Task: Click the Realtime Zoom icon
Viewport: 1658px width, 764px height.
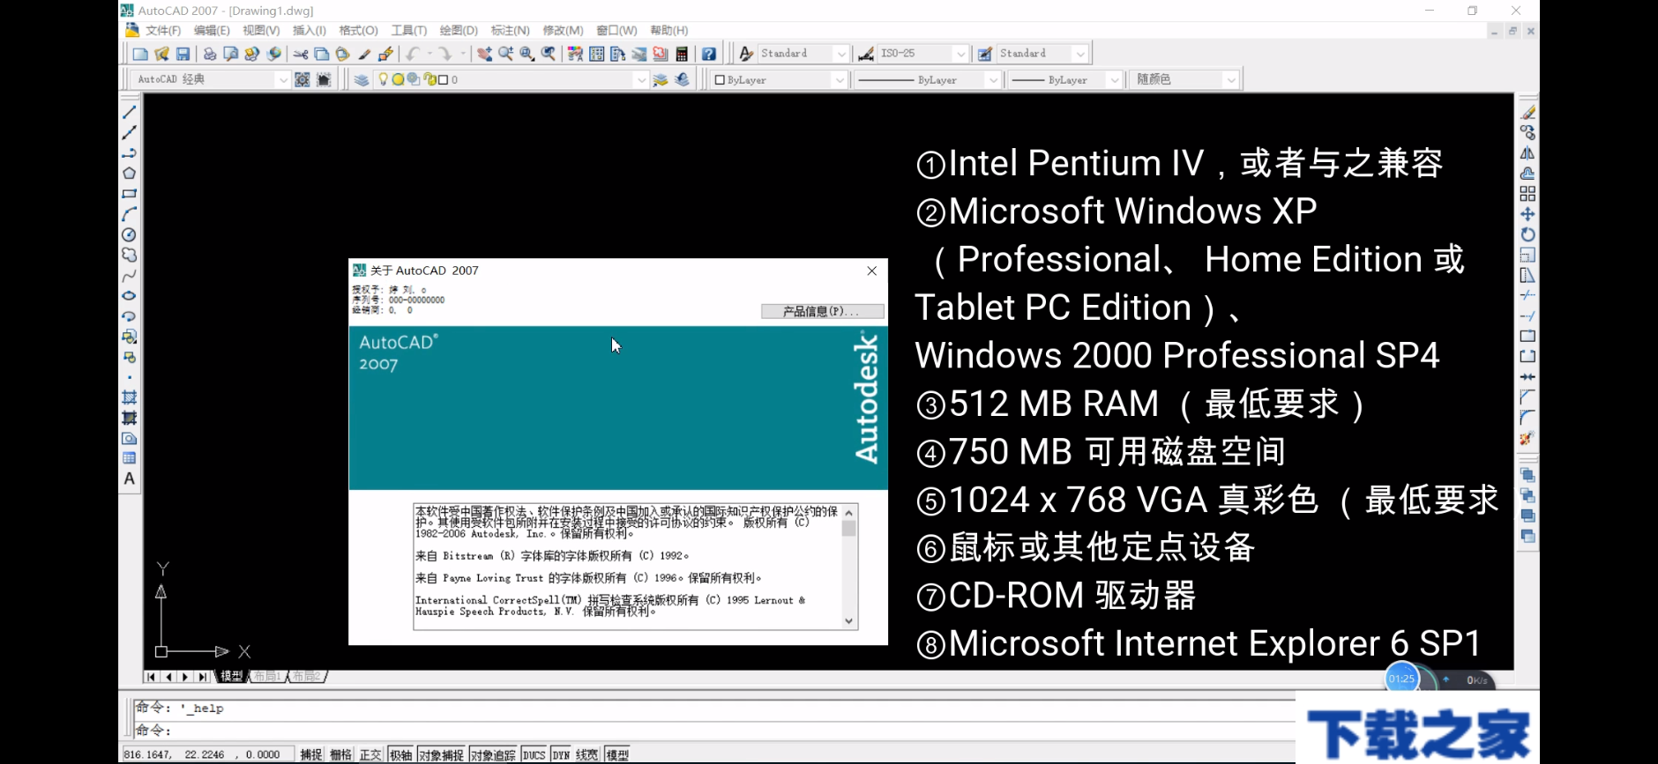Action: (505, 54)
